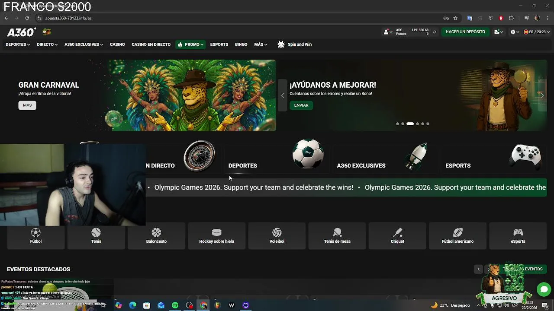The image size is (554, 311).
Task: Open the saved passwords key icon
Action: click(446, 18)
